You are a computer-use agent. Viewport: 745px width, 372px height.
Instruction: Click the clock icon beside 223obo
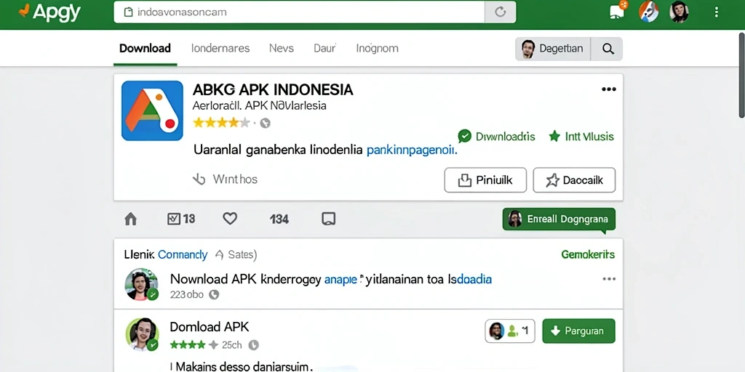point(215,295)
